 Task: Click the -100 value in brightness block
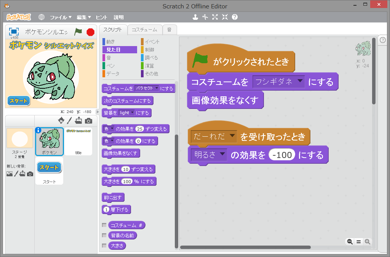click(282, 155)
